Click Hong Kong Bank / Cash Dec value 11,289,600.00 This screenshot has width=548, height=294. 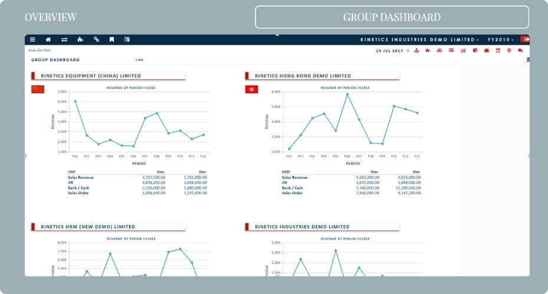point(408,188)
